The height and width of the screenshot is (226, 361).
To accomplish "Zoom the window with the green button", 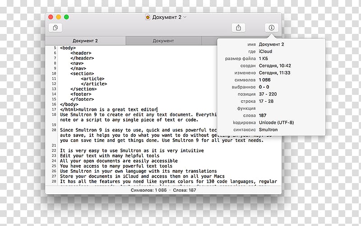I will coord(66,17).
